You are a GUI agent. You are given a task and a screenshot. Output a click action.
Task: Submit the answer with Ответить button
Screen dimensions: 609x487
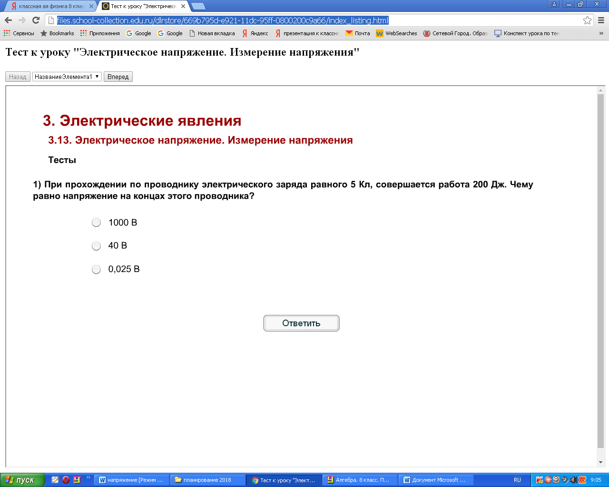[301, 323]
